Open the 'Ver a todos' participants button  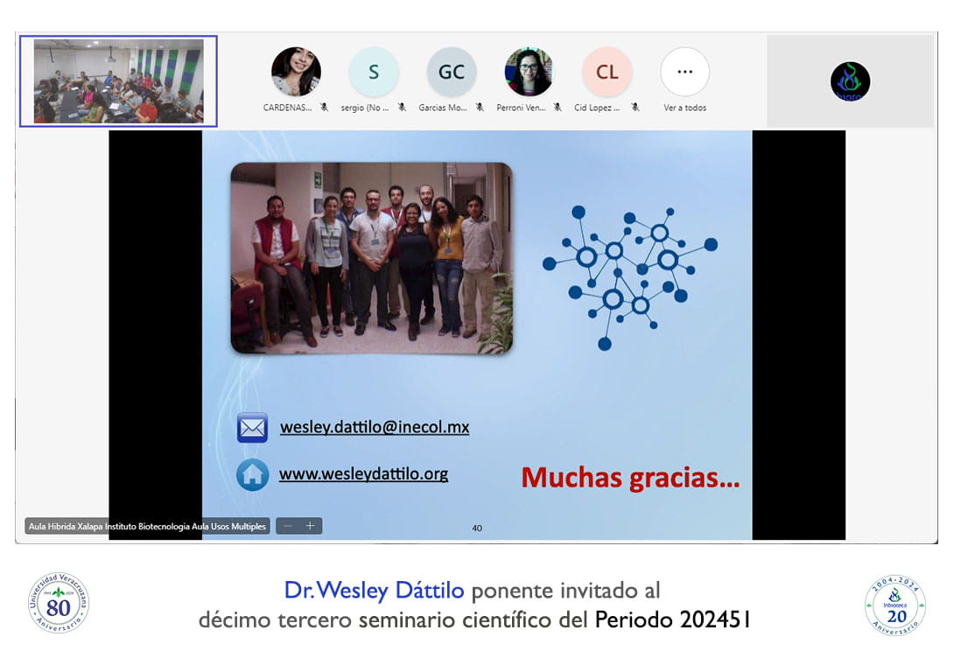[x=684, y=72]
